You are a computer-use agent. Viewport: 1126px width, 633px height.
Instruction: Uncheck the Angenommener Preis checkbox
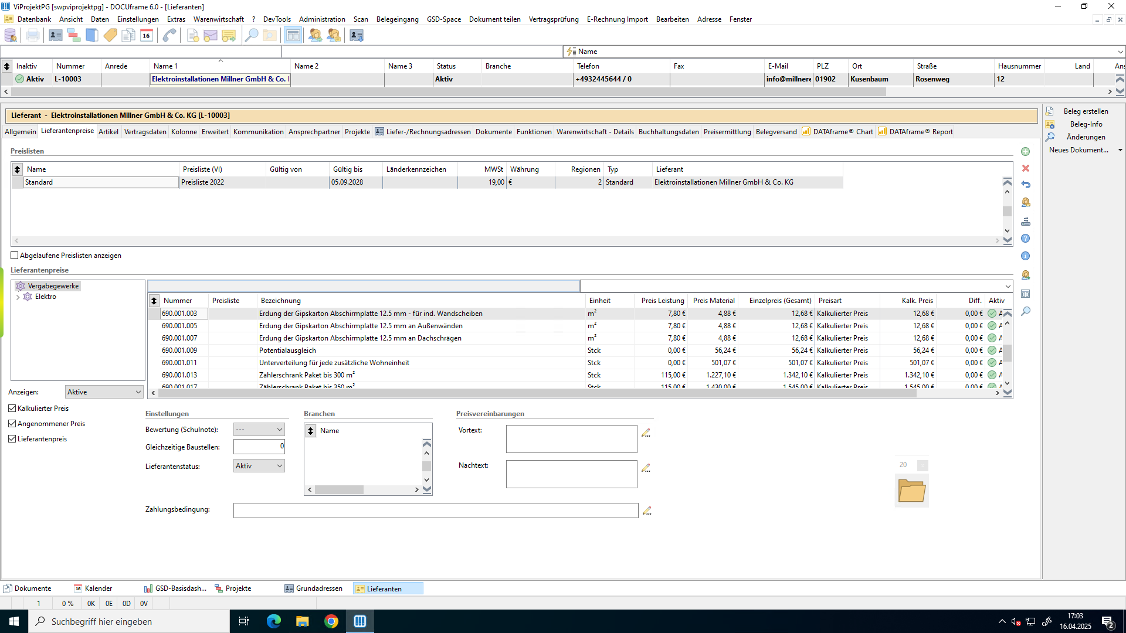(x=12, y=424)
